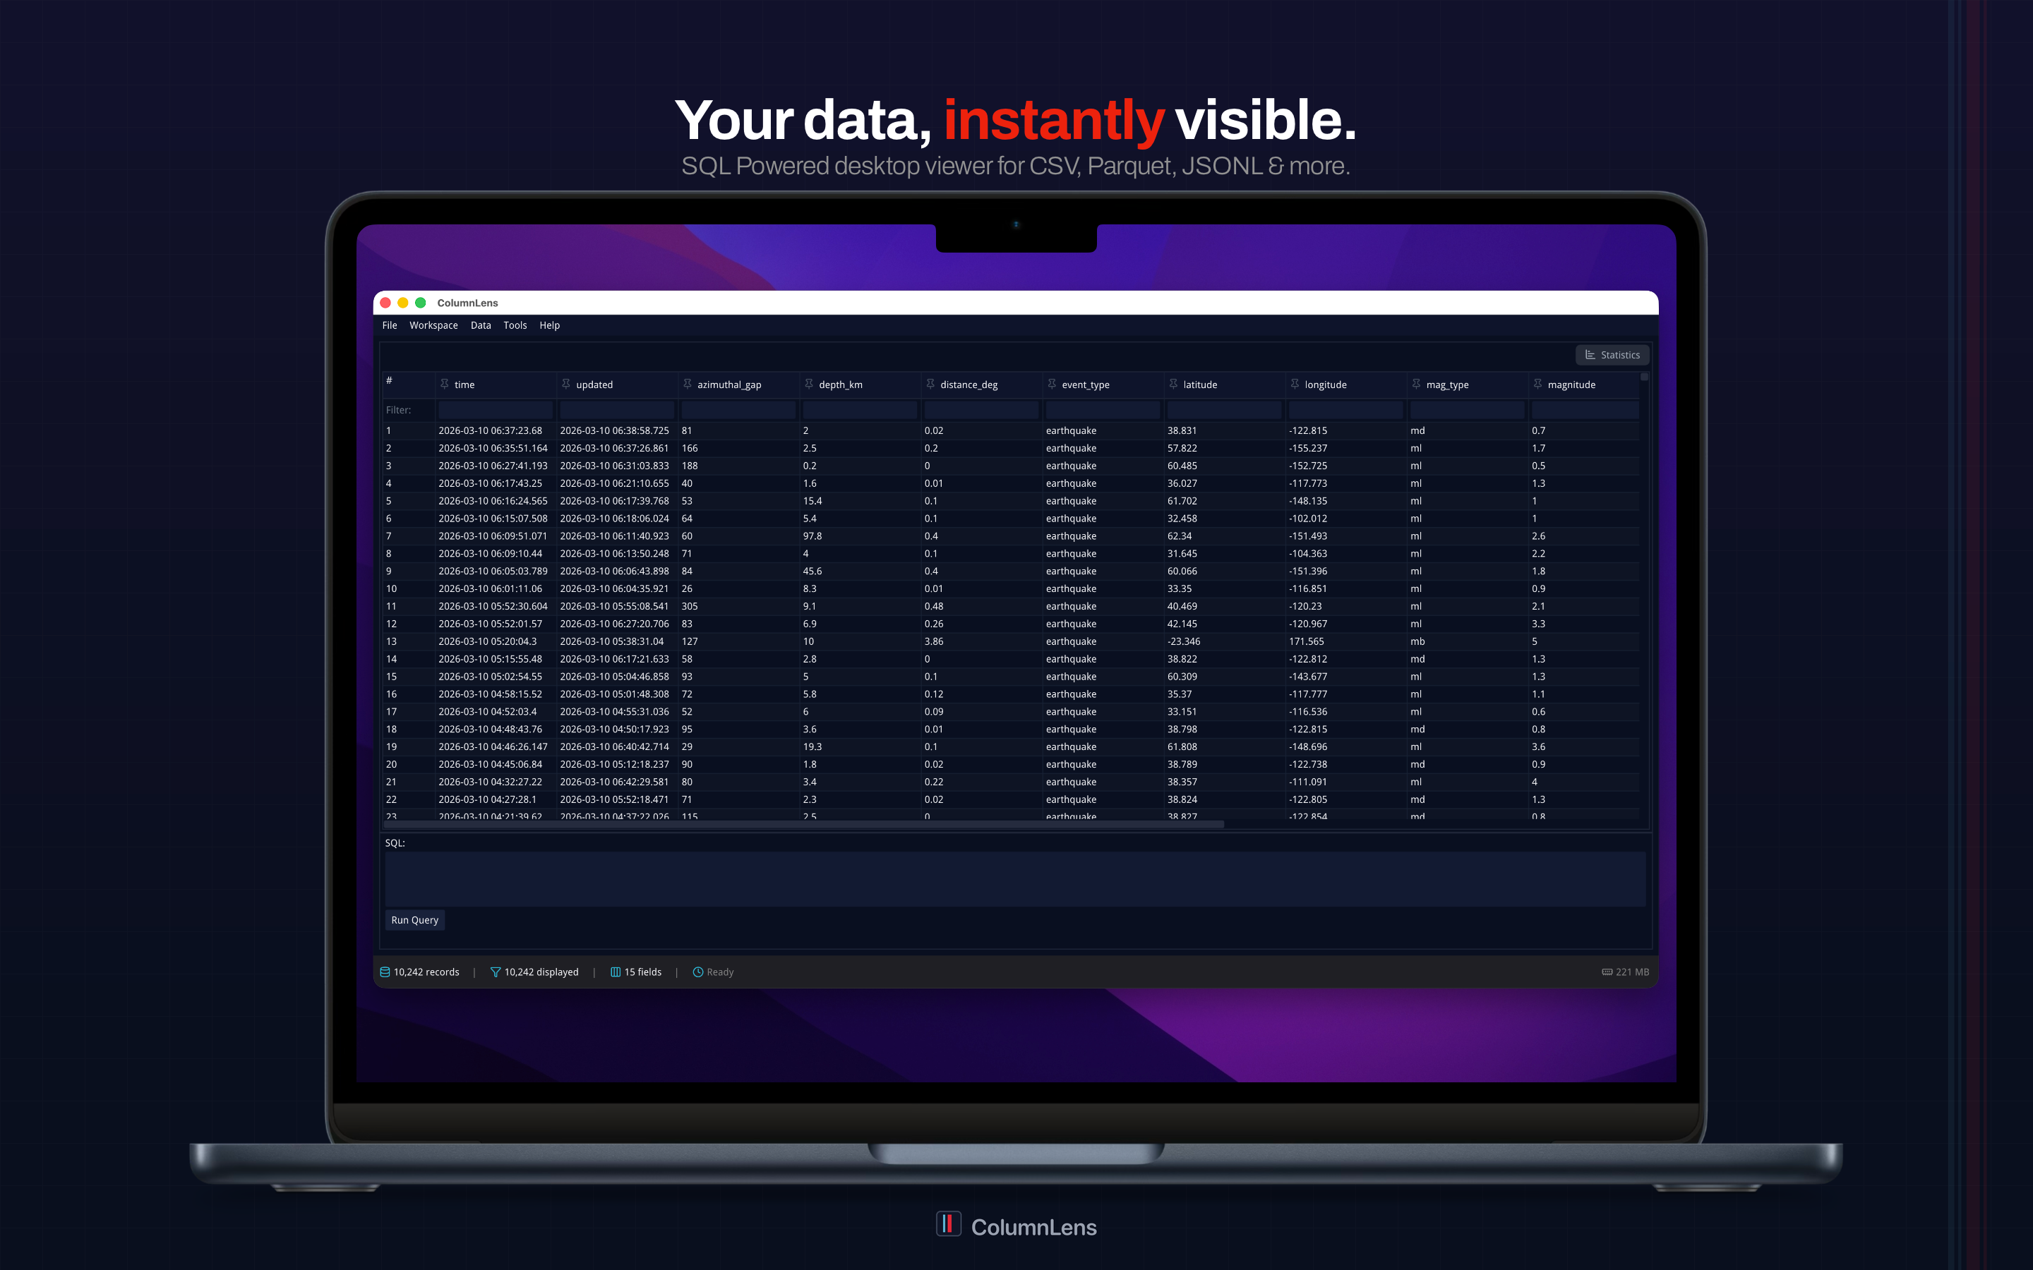Open the Data menu

tap(481, 325)
